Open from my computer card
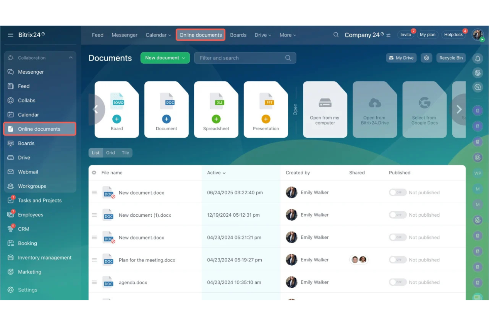Image resolution: width=489 pixels, height=326 pixels. click(x=325, y=109)
